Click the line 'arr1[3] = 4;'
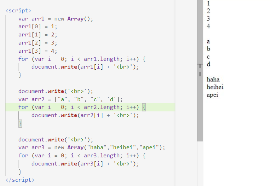This screenshot has height=186, width=272. pos(37,51)
